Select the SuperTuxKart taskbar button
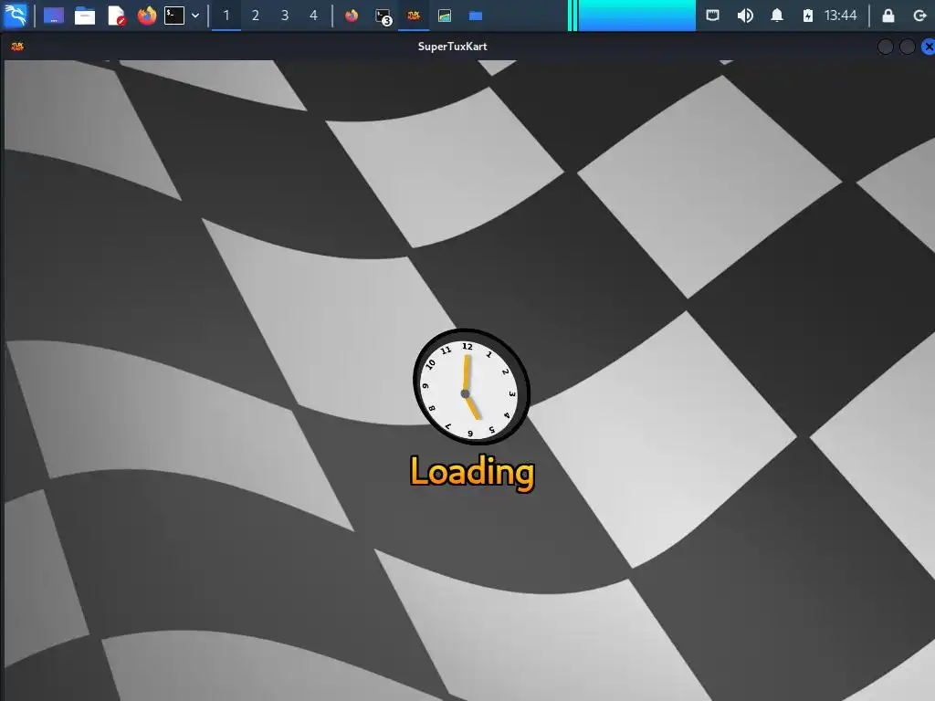Image resolution: width=935 pixels, height=701 pixels. click(414, 16)
